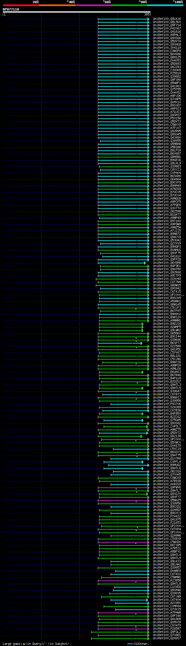Viewport: 186px width, 646px height.
Task: Open hit UniRef100_Q9FY14
Action: click(x=167, y=25)
